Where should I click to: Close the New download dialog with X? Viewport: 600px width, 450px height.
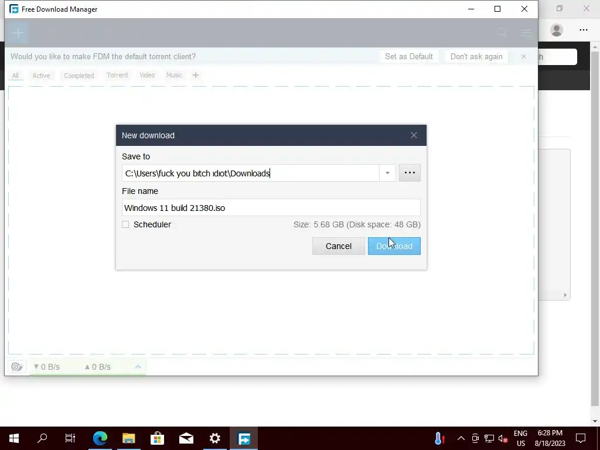[414, 135]
